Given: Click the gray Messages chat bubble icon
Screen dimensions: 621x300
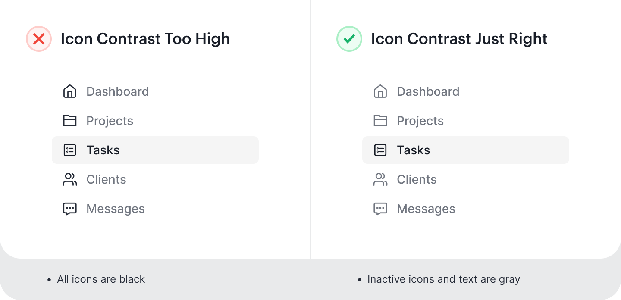Looking at the screenshot, I should (x=380, y=209).
